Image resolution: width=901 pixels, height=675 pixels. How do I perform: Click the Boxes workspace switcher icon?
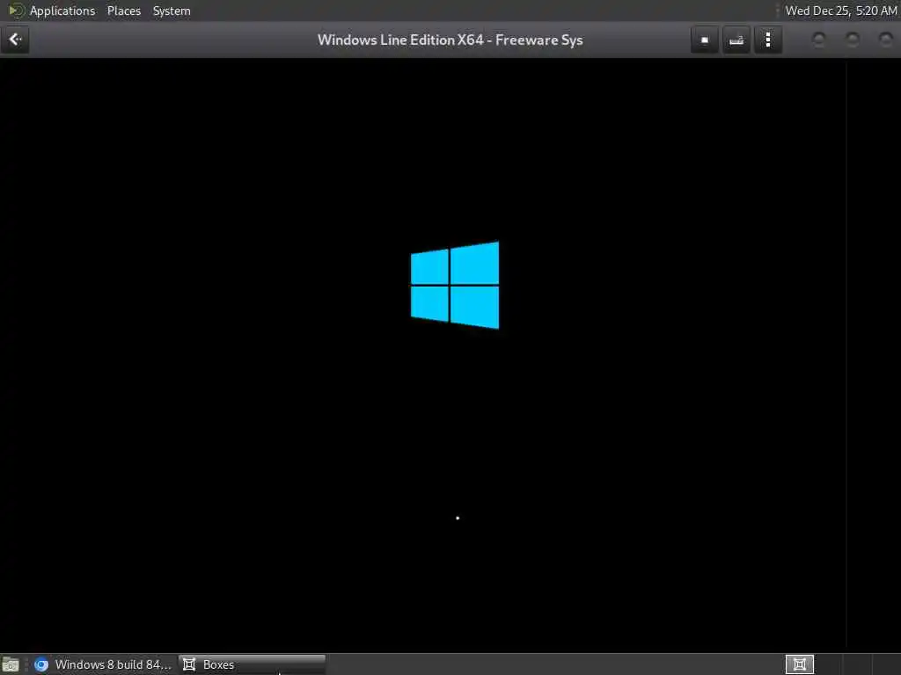pyautogui.click(x=799, y=664)
